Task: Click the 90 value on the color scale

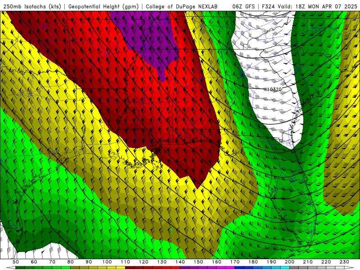Action: tap(89, 262)
